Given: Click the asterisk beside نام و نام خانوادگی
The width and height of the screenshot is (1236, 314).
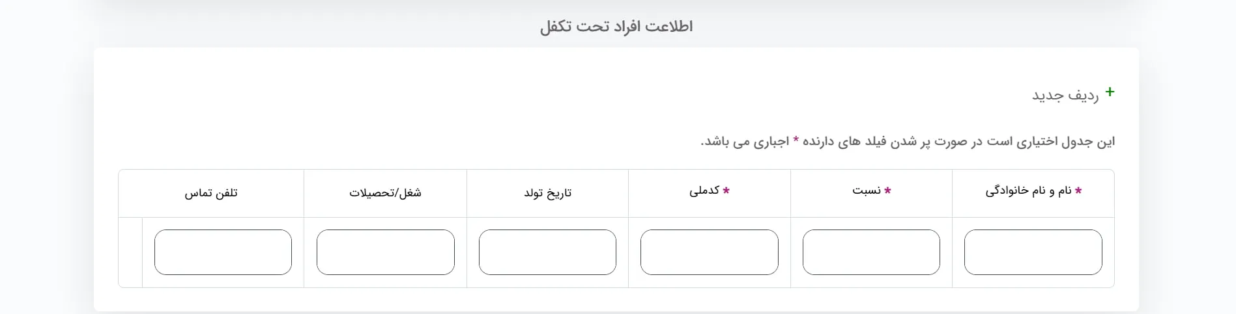Looking at the screenshot, I should tap(1078, 191).
